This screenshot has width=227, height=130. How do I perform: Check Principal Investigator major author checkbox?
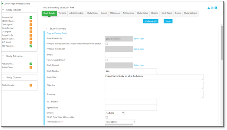(106, 44)
